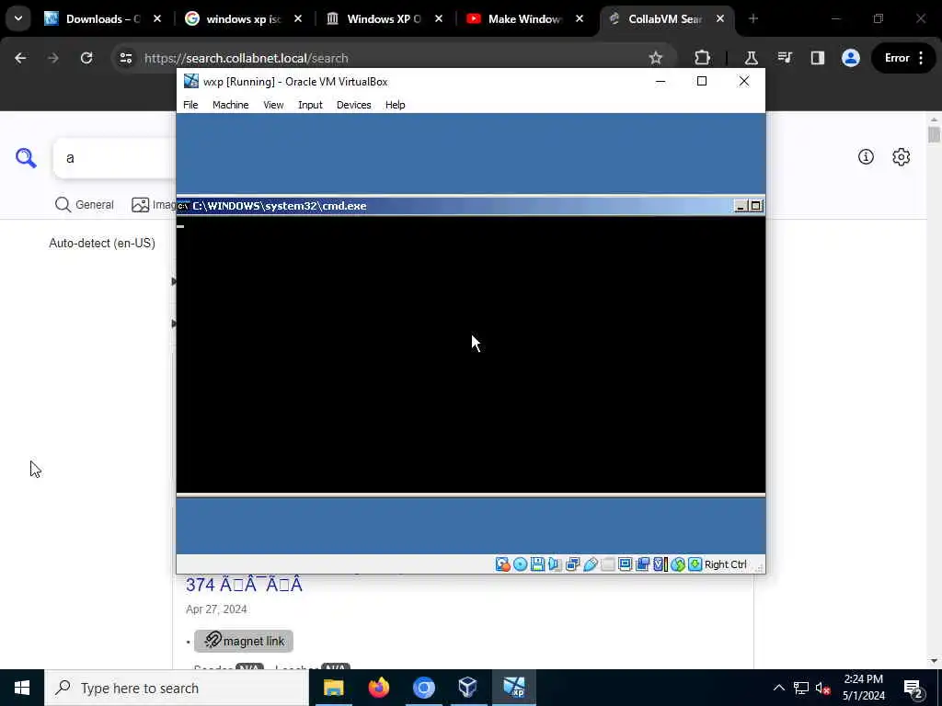Viewport: 942px width, 706px height.
Task: Open the View menu in VirtualBox
Action: click(x=273, y=105)
